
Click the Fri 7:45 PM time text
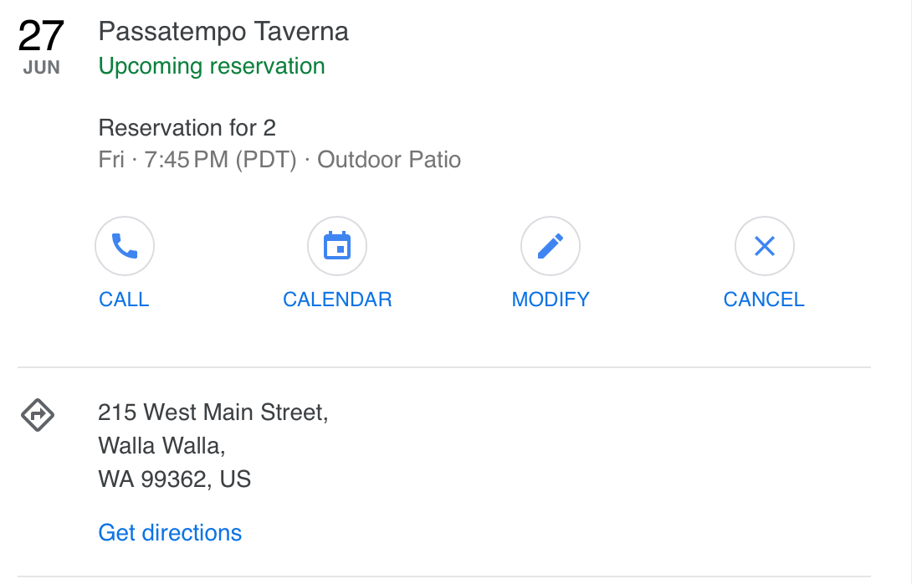(x=197, y=160)
